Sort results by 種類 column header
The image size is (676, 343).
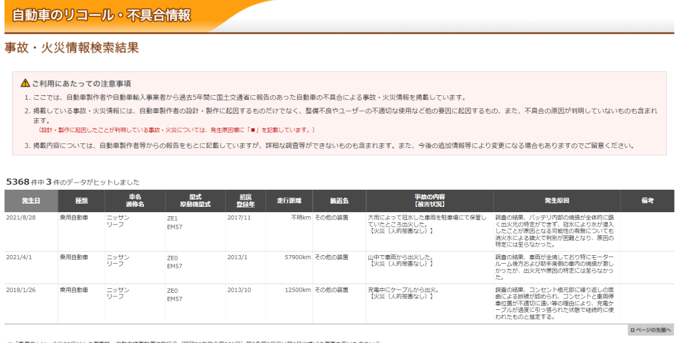82,200
